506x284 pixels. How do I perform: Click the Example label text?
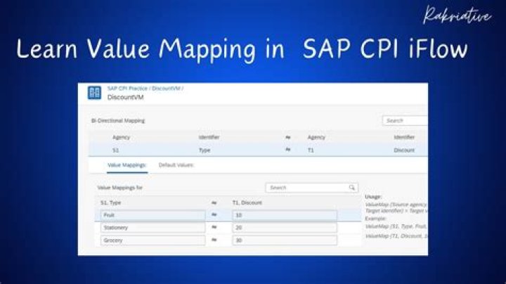pyautogui.click(x=375, y=219)
